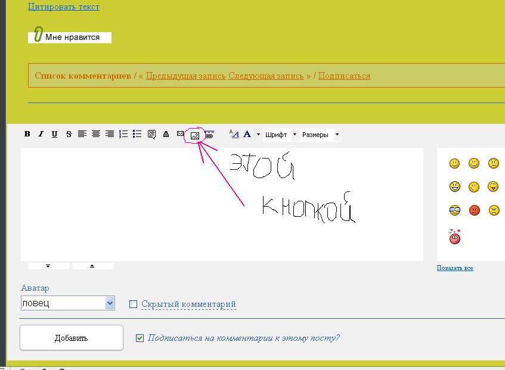
Task: Click the user figure icon in toolbar
Action: coord(166,134)
